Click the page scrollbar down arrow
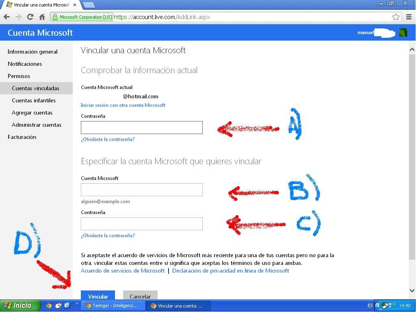 (x=412, y=290)
